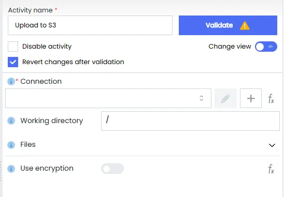This screenshot has height=197, width=284.
Task: Toggle the Change view code switch
Action: [x=266, y=47]
